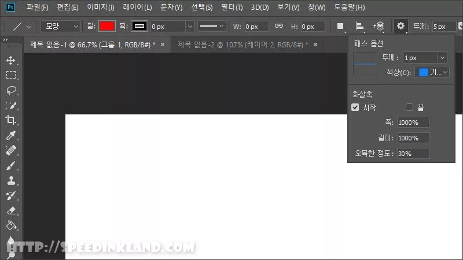Open the 창(W) menu

coord(317,8)
